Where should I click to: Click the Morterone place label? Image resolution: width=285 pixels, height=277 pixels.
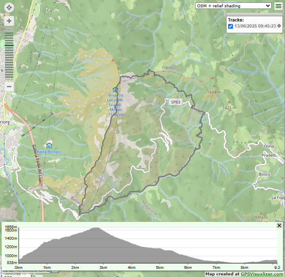pyautogui.click(x=149, y=208)
